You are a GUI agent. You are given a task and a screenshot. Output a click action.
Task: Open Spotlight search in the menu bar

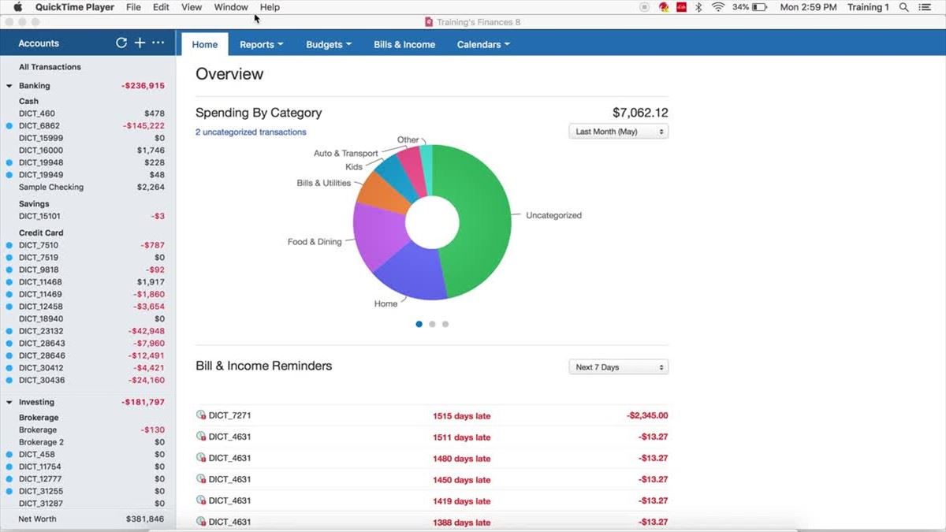(903, 7)
